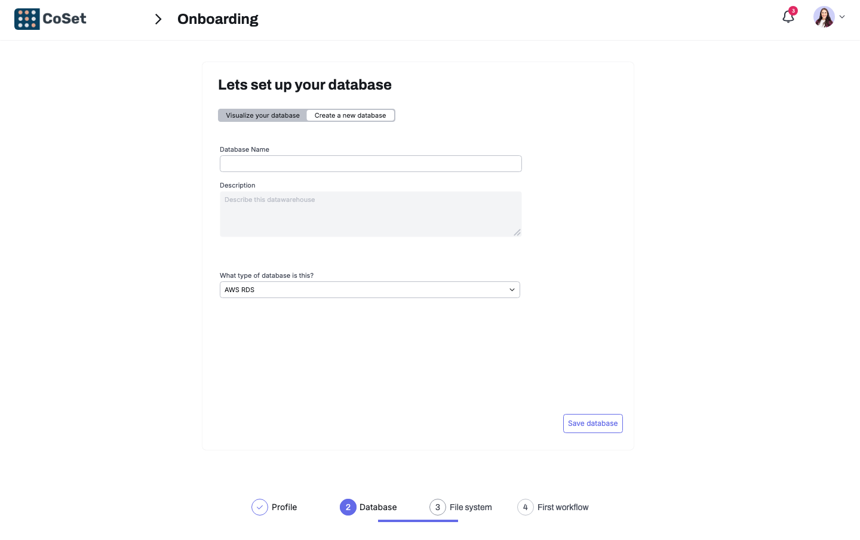Viewport: 860px width, 540px height.
Task: Click the AWS RDS dropdown arrow
Action: click(512, 290)
